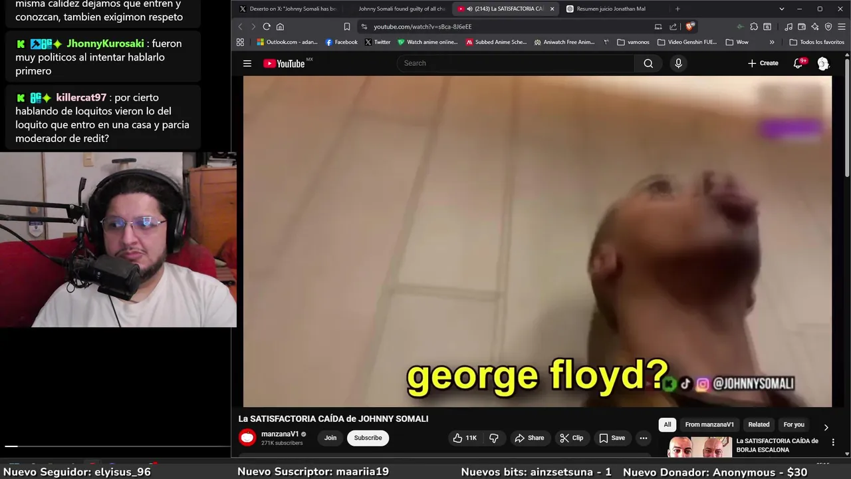Image resolution: width=851 pixels, height=479 pixels.
Task: Open browser home page button
Action: point(280,27)
